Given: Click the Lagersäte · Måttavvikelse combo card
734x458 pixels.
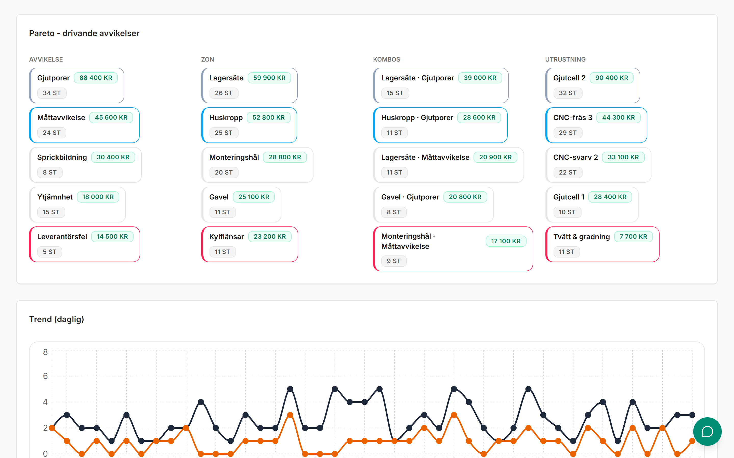Looking at the screenshot, I should (448, 165).
